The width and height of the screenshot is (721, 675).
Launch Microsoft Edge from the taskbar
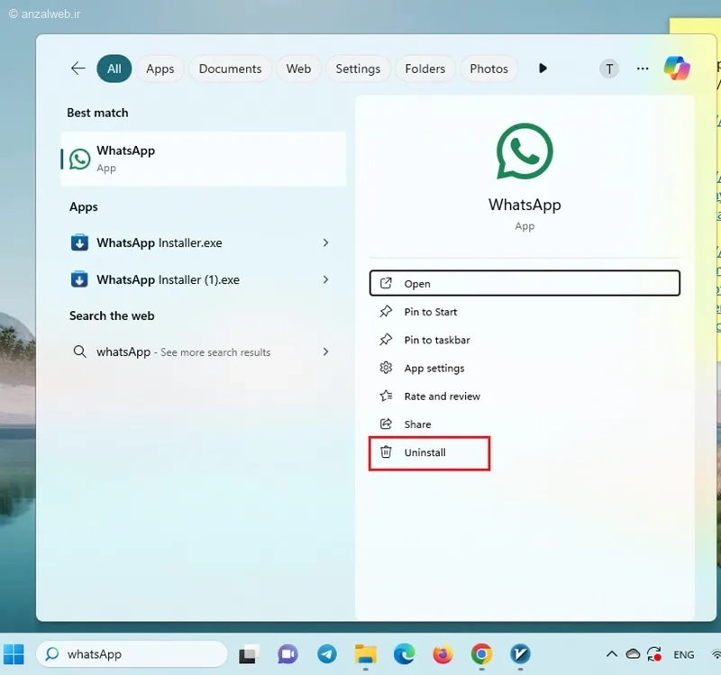click(x=404, y=654)
